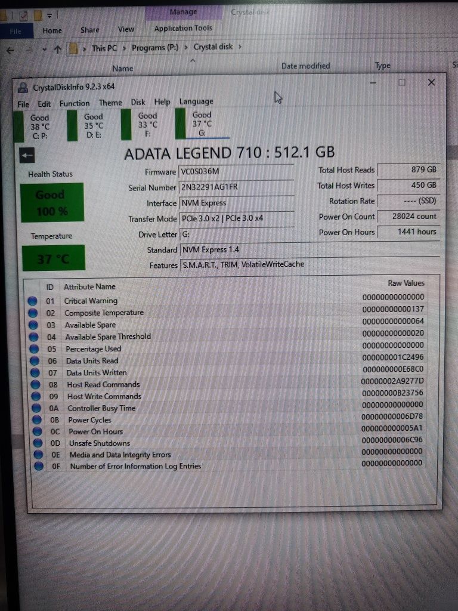
Task: Go back in File Explorer
Action: [x=11, y=50]
